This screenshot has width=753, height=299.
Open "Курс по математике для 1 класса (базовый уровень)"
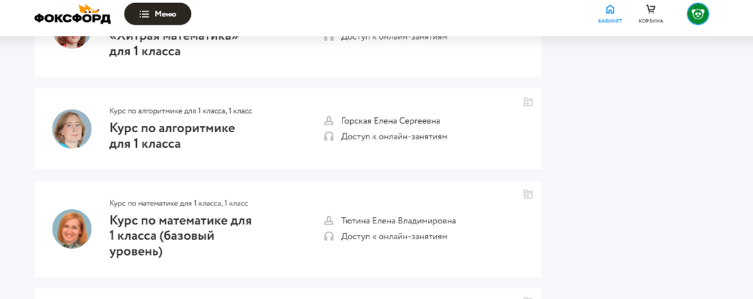(181, 235)
